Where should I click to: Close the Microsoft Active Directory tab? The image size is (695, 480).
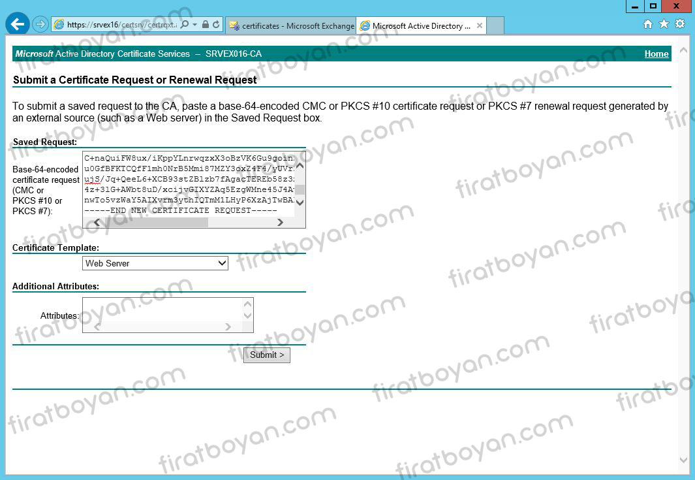480,25
